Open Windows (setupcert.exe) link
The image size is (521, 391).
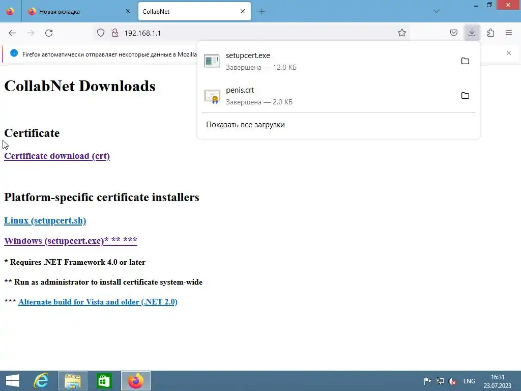[70, 240]
